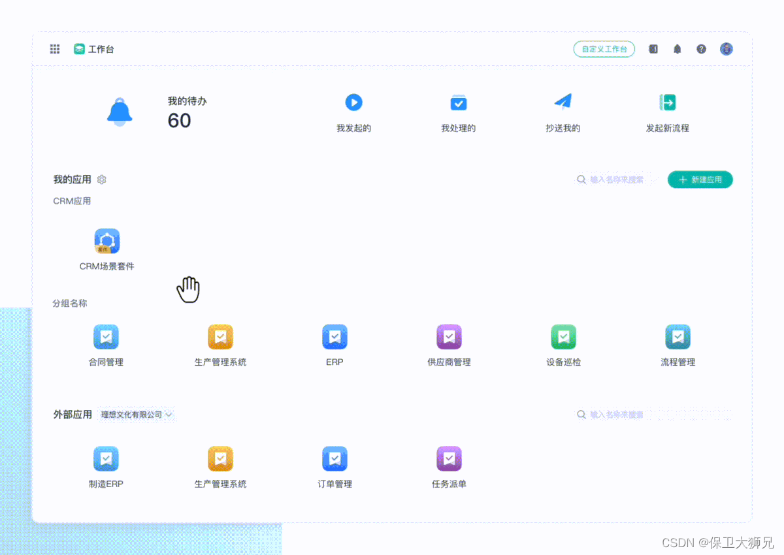
Task: Open 生产管理系统 under 外部应用
Action: point(220,459)
